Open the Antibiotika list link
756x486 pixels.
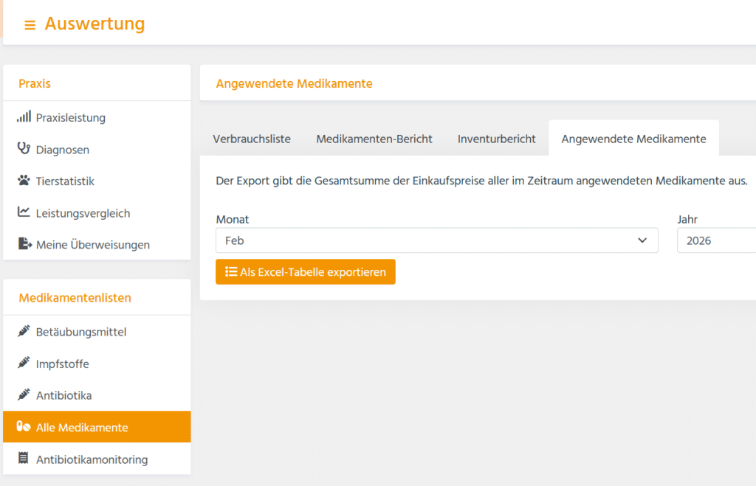point(64,395)
